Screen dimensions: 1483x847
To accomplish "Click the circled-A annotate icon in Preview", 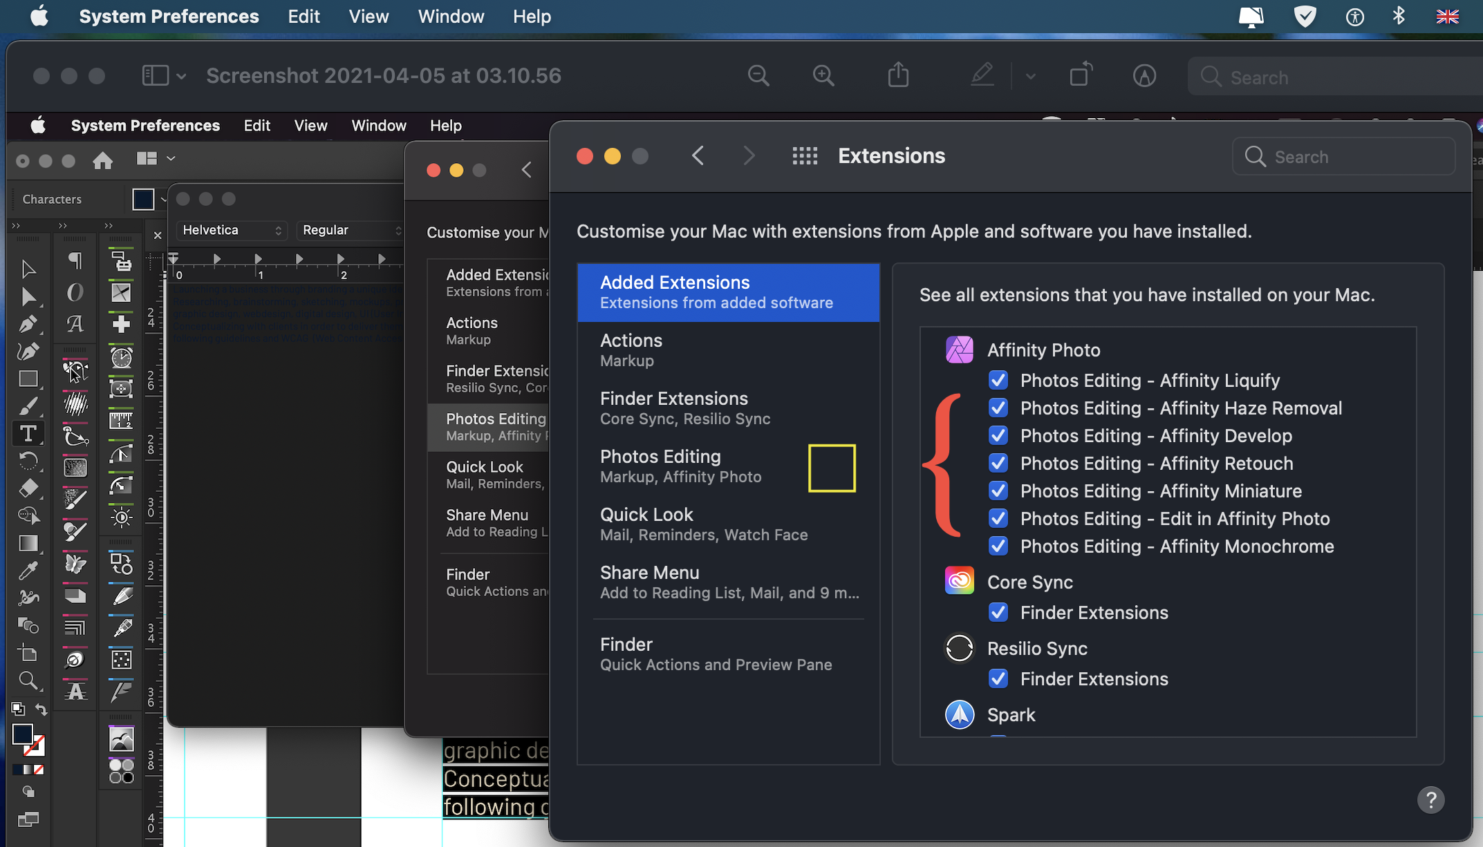I will (1144, 75).
